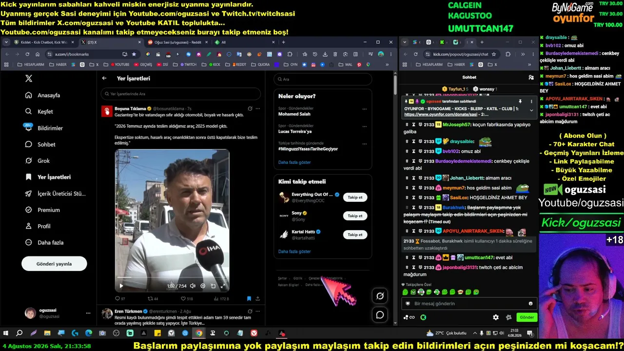Image resolution: width=624 pixels, height=351 pixels.
Task: Open emoji picker in Kick message box
Action: click(x=530, y=304)
